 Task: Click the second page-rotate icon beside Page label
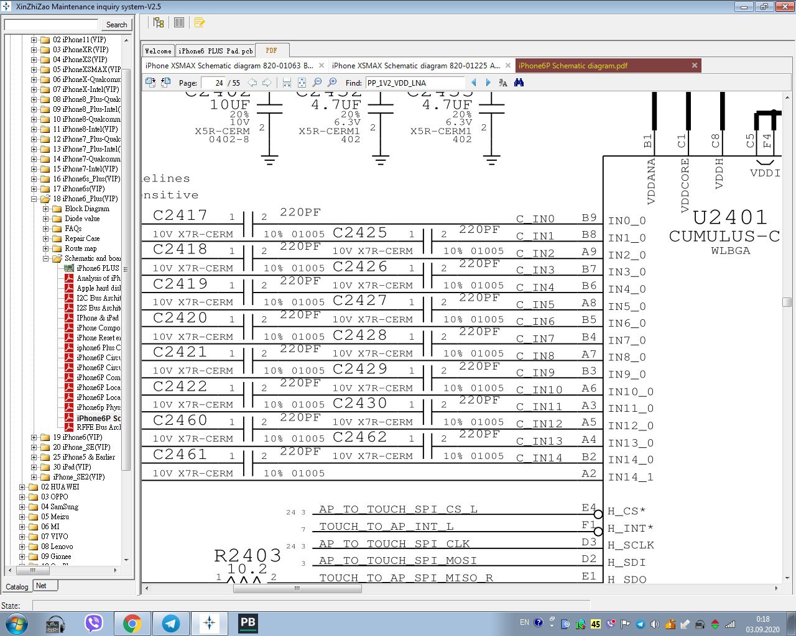(x=165, y=83)
